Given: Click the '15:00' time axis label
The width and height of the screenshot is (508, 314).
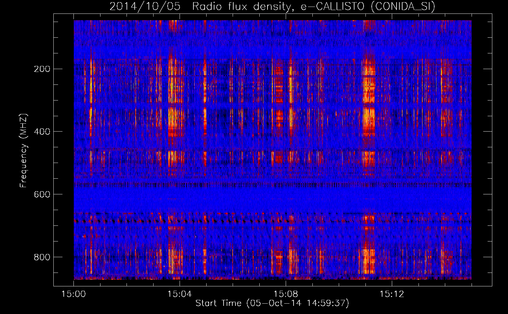Looking at the screenshot, I should tap(74, 294).
